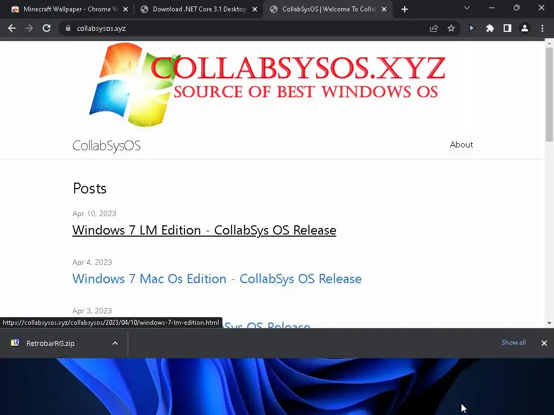Restore down the Chrome window
The width and height of the screenshot is (554, 415).
pos(516,8)
